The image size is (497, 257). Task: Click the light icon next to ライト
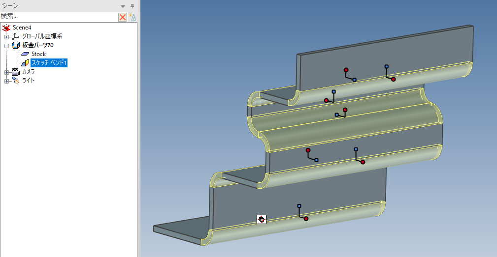tap(16, 81)
